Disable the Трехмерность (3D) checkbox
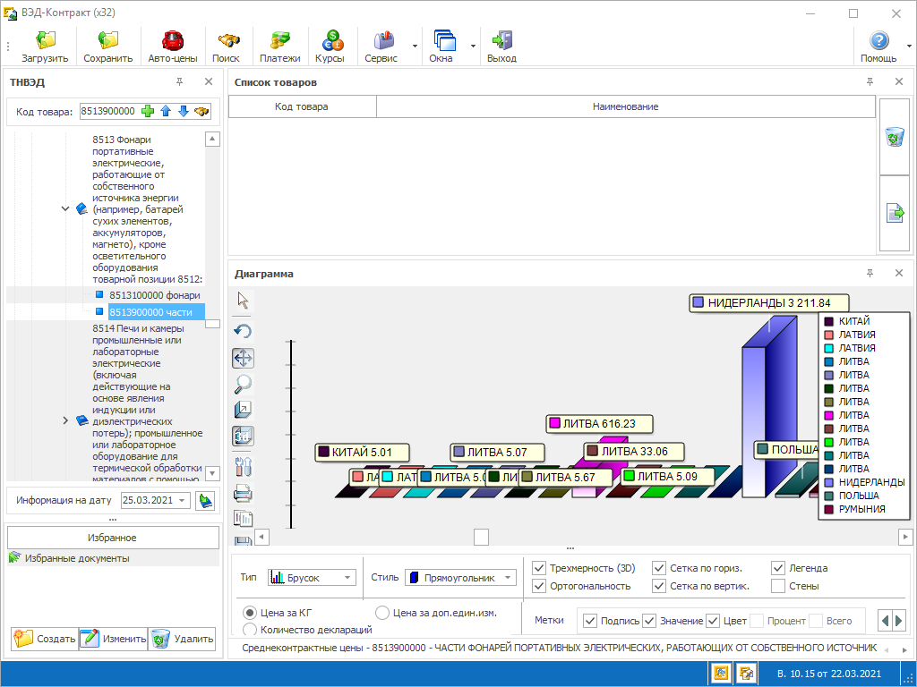Viewport: 917px width, 687px height. [539, 568]
